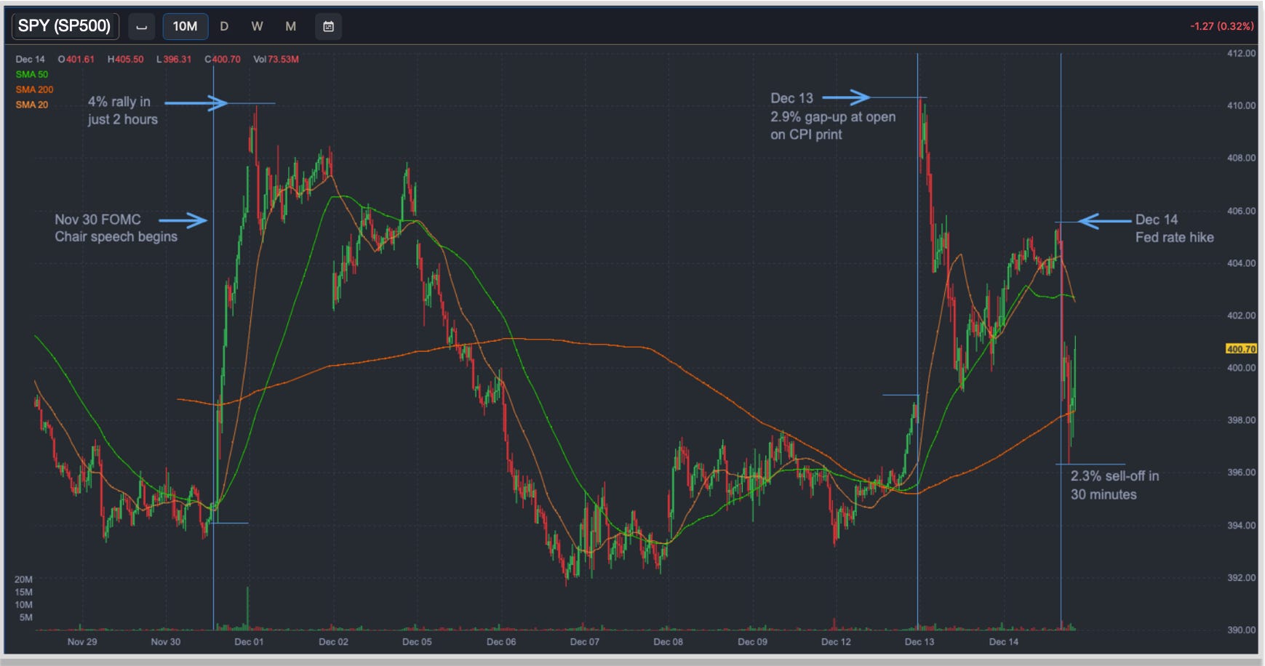Click the close value C 400.70 in header
Image resolution: width=1265 pixels, height=666 pixels.
(x=223, y=60)
